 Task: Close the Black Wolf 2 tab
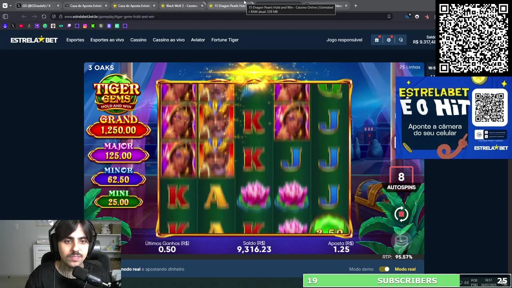pyautogui.click(x=202, y=6)
